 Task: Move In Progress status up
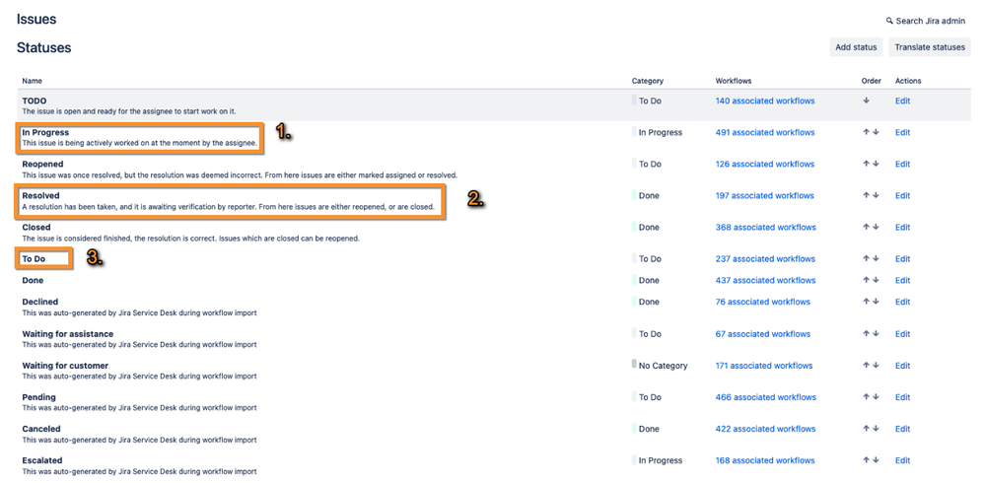[866, 132]
